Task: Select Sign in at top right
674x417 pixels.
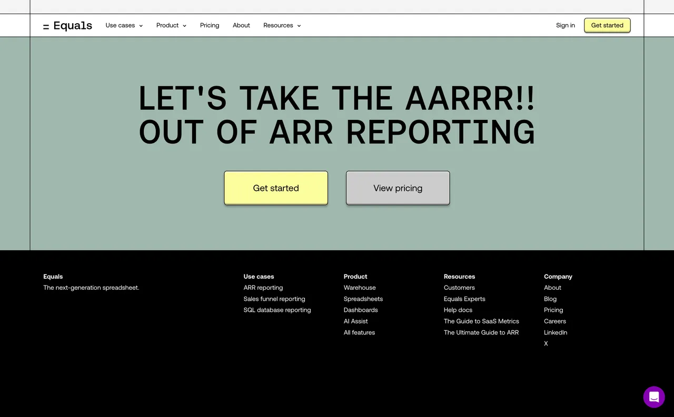Action: (x=565, y=25)
